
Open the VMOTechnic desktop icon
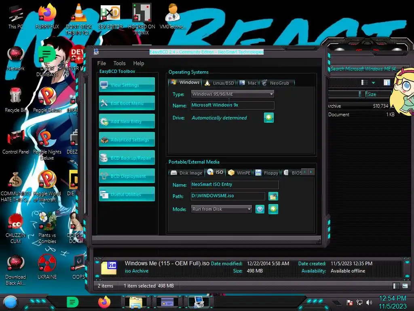coord(173,17)
